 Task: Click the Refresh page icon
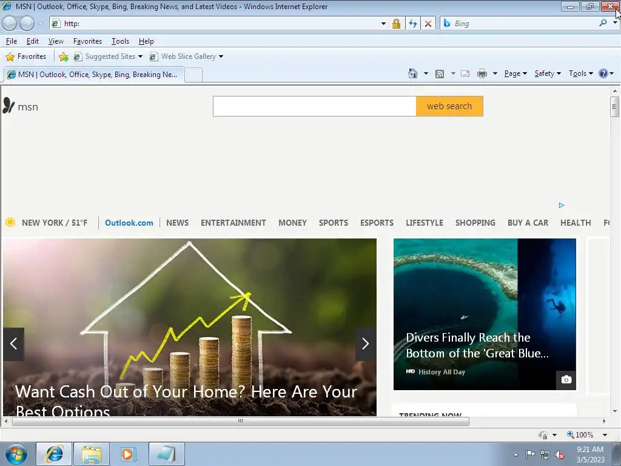click(x=412, y=24)
